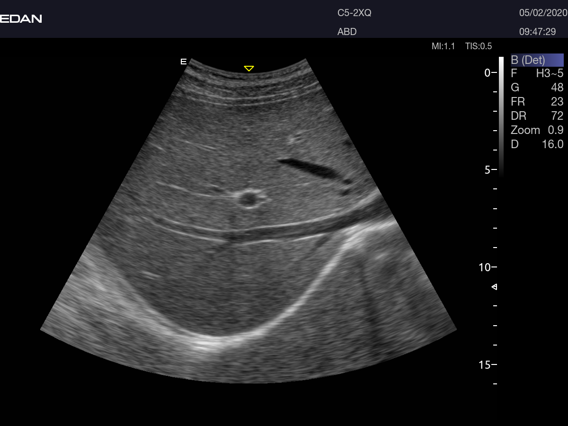This screenshot has height=426, width=568.
Task: Click the 10 cm depth scale marker
Action: coord(486,267)
